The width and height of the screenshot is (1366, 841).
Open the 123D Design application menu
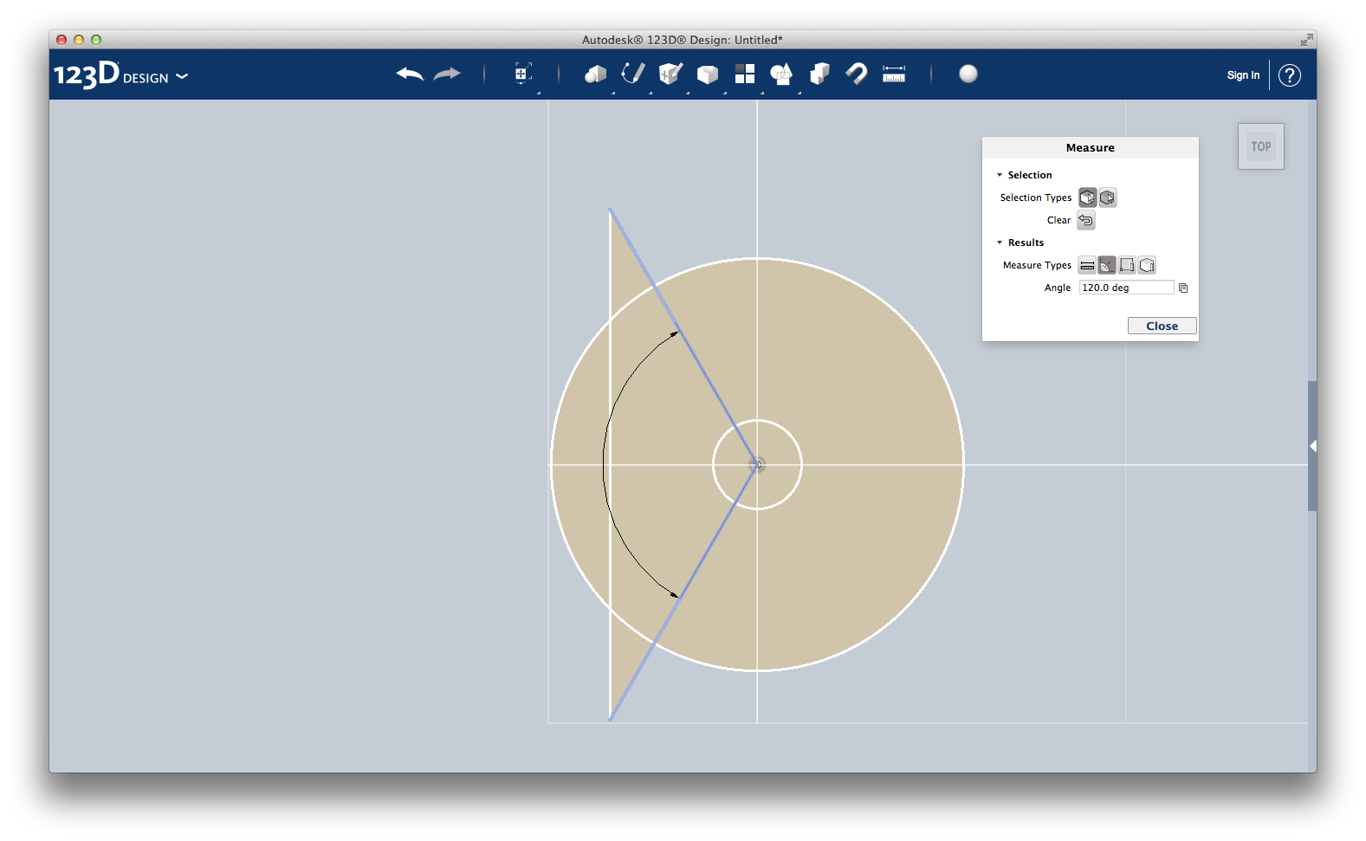pos(120,75)
